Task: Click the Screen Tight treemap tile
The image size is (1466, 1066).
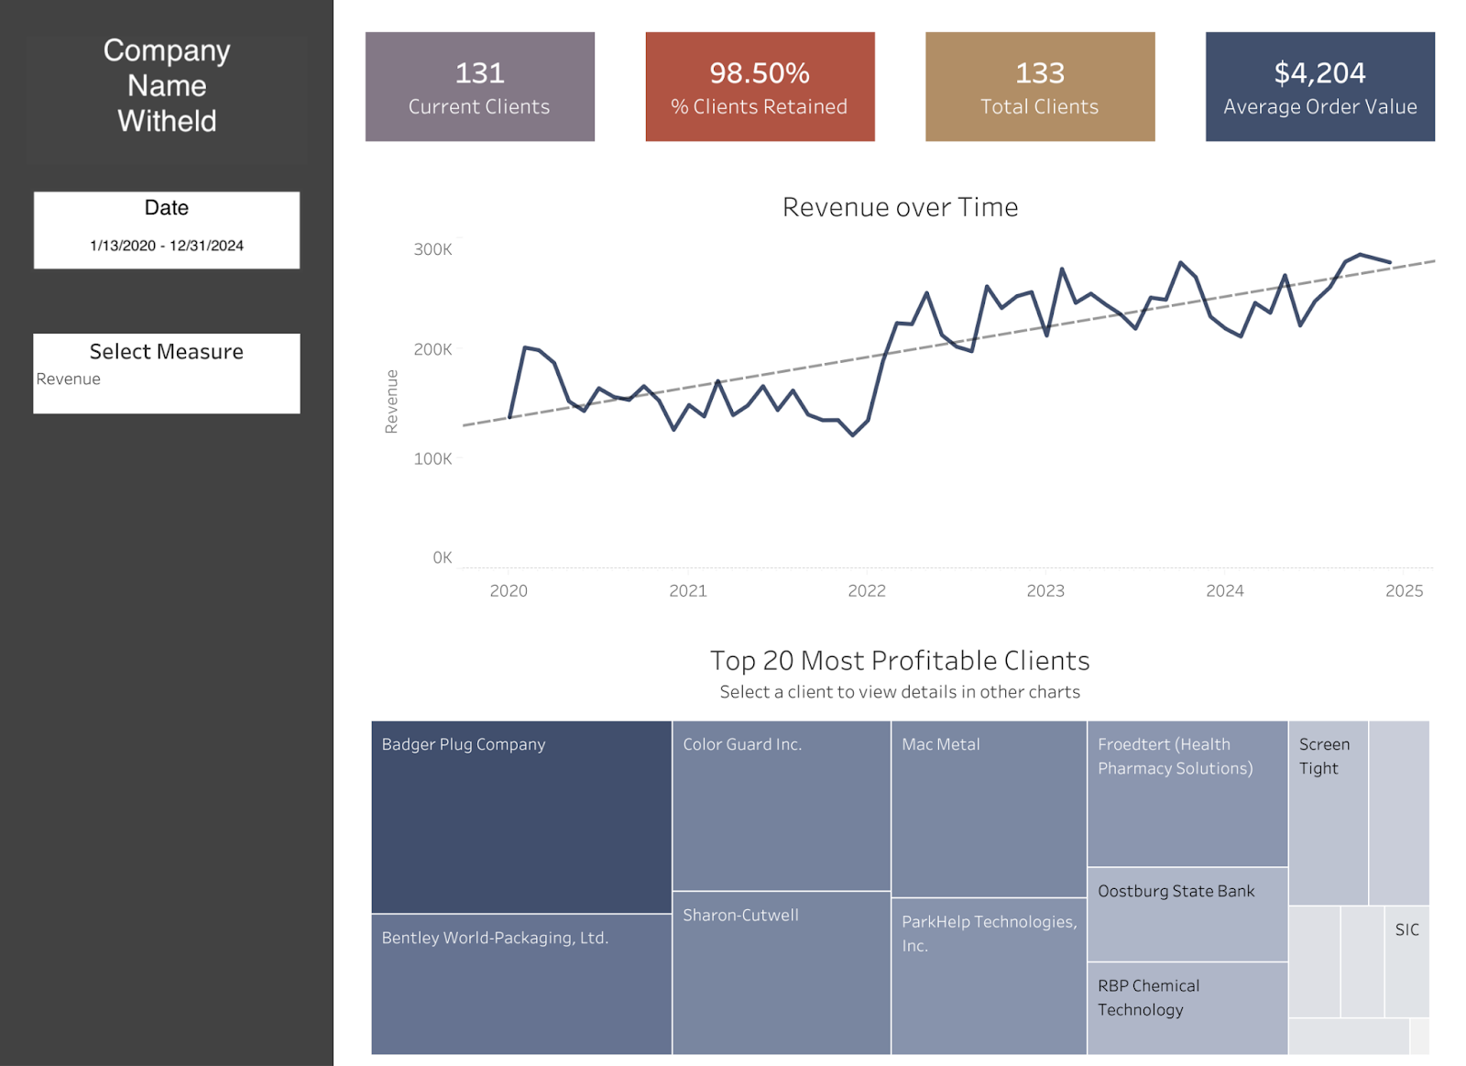Action: 1328,813
